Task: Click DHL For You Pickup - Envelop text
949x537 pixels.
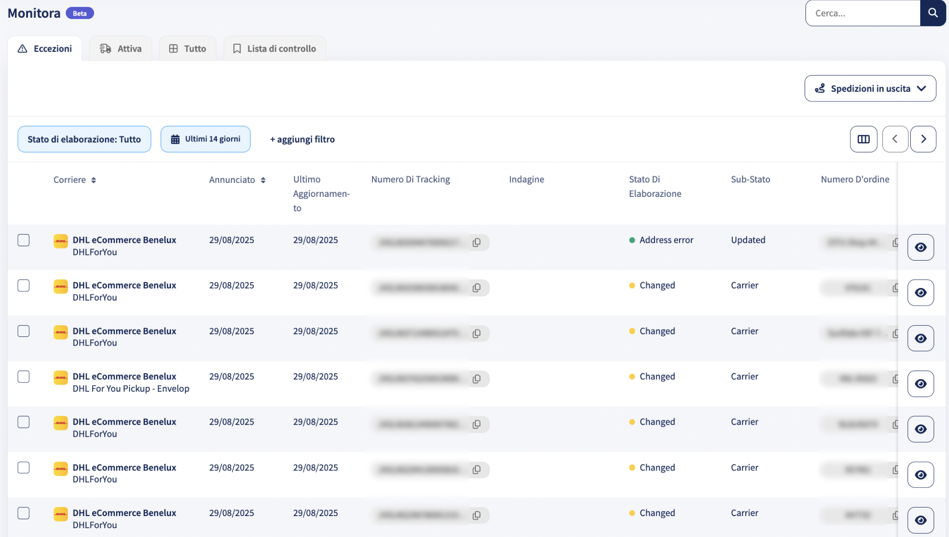Action: pos(131,389)
